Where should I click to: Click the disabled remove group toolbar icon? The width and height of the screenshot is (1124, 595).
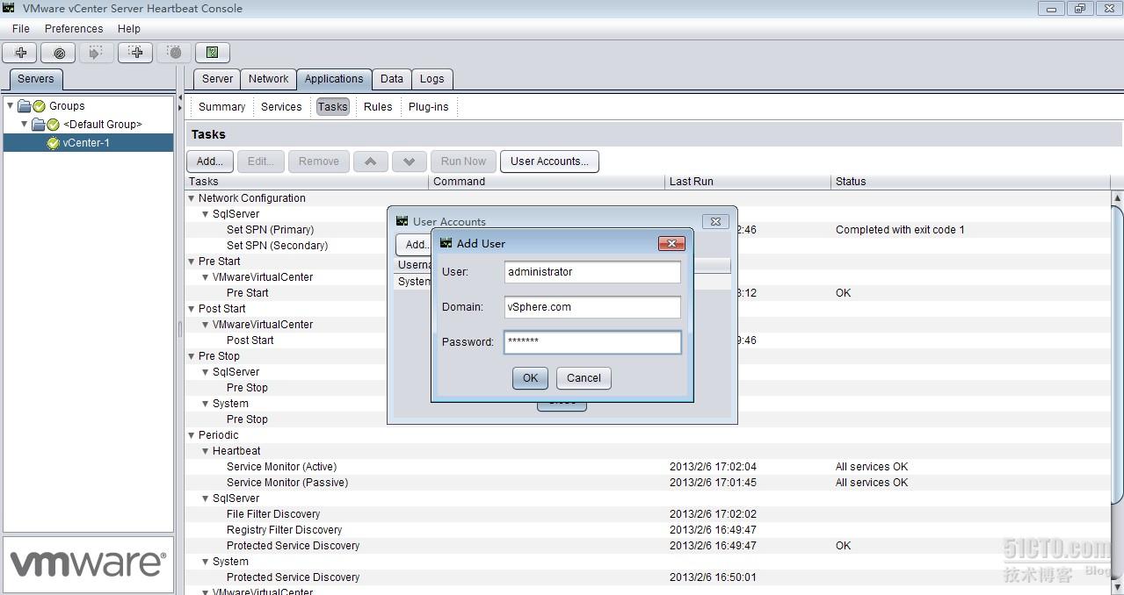174,53
